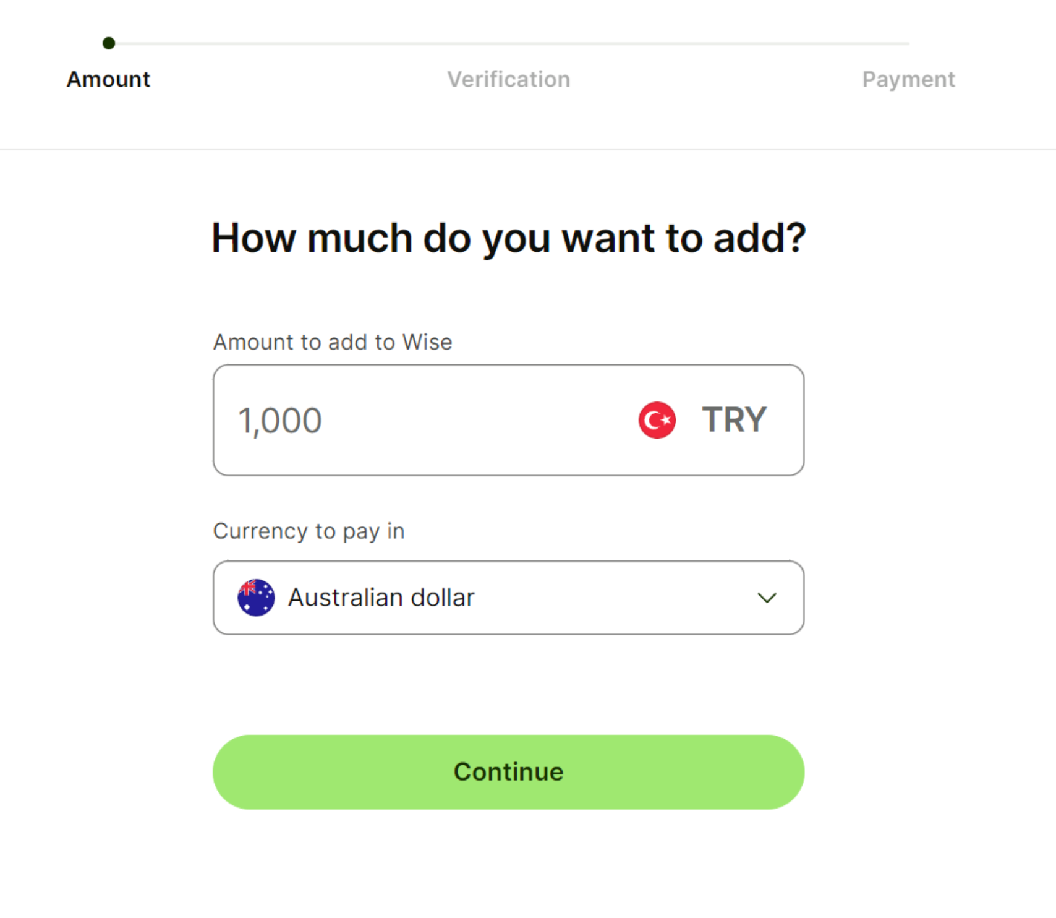Go to the Amount step label

point(109,79)
